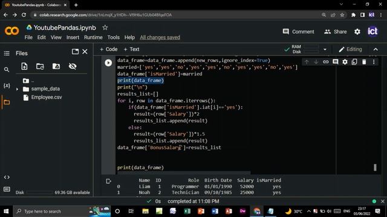Mirror cell in tab icon

(354, 61)
